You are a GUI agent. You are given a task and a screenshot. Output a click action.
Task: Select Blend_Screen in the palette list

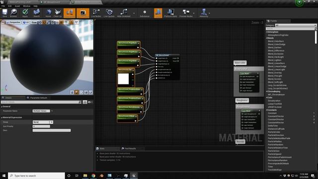coord(274,79)
